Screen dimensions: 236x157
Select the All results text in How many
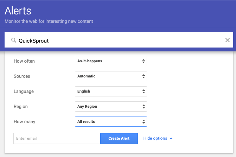86,121
